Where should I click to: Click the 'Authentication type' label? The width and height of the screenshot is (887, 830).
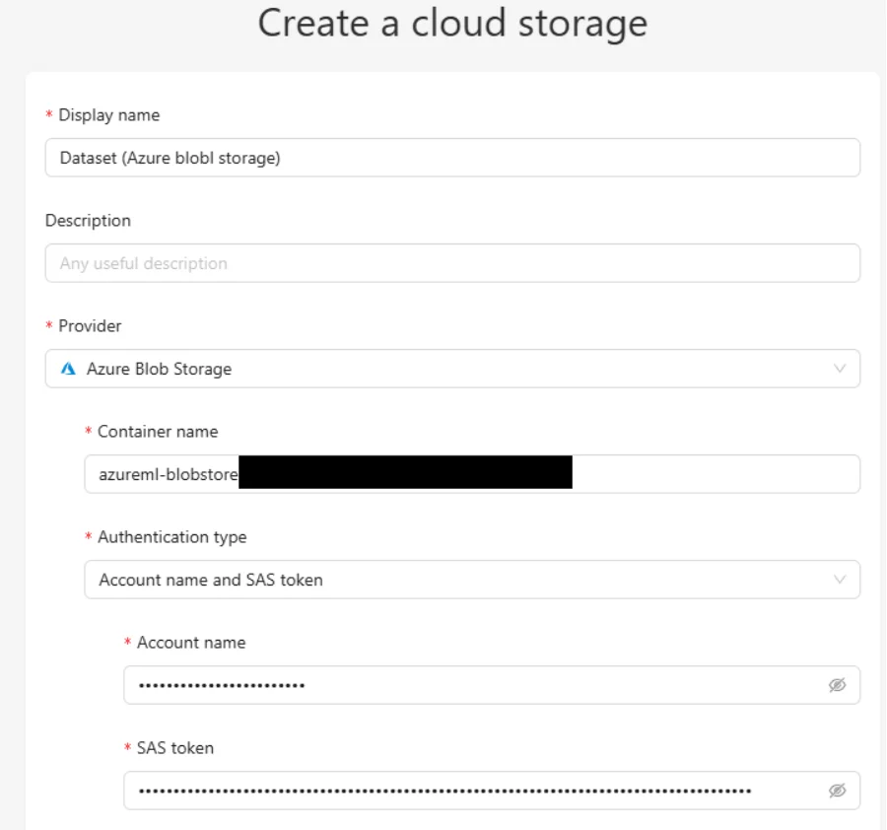point(172,537)
